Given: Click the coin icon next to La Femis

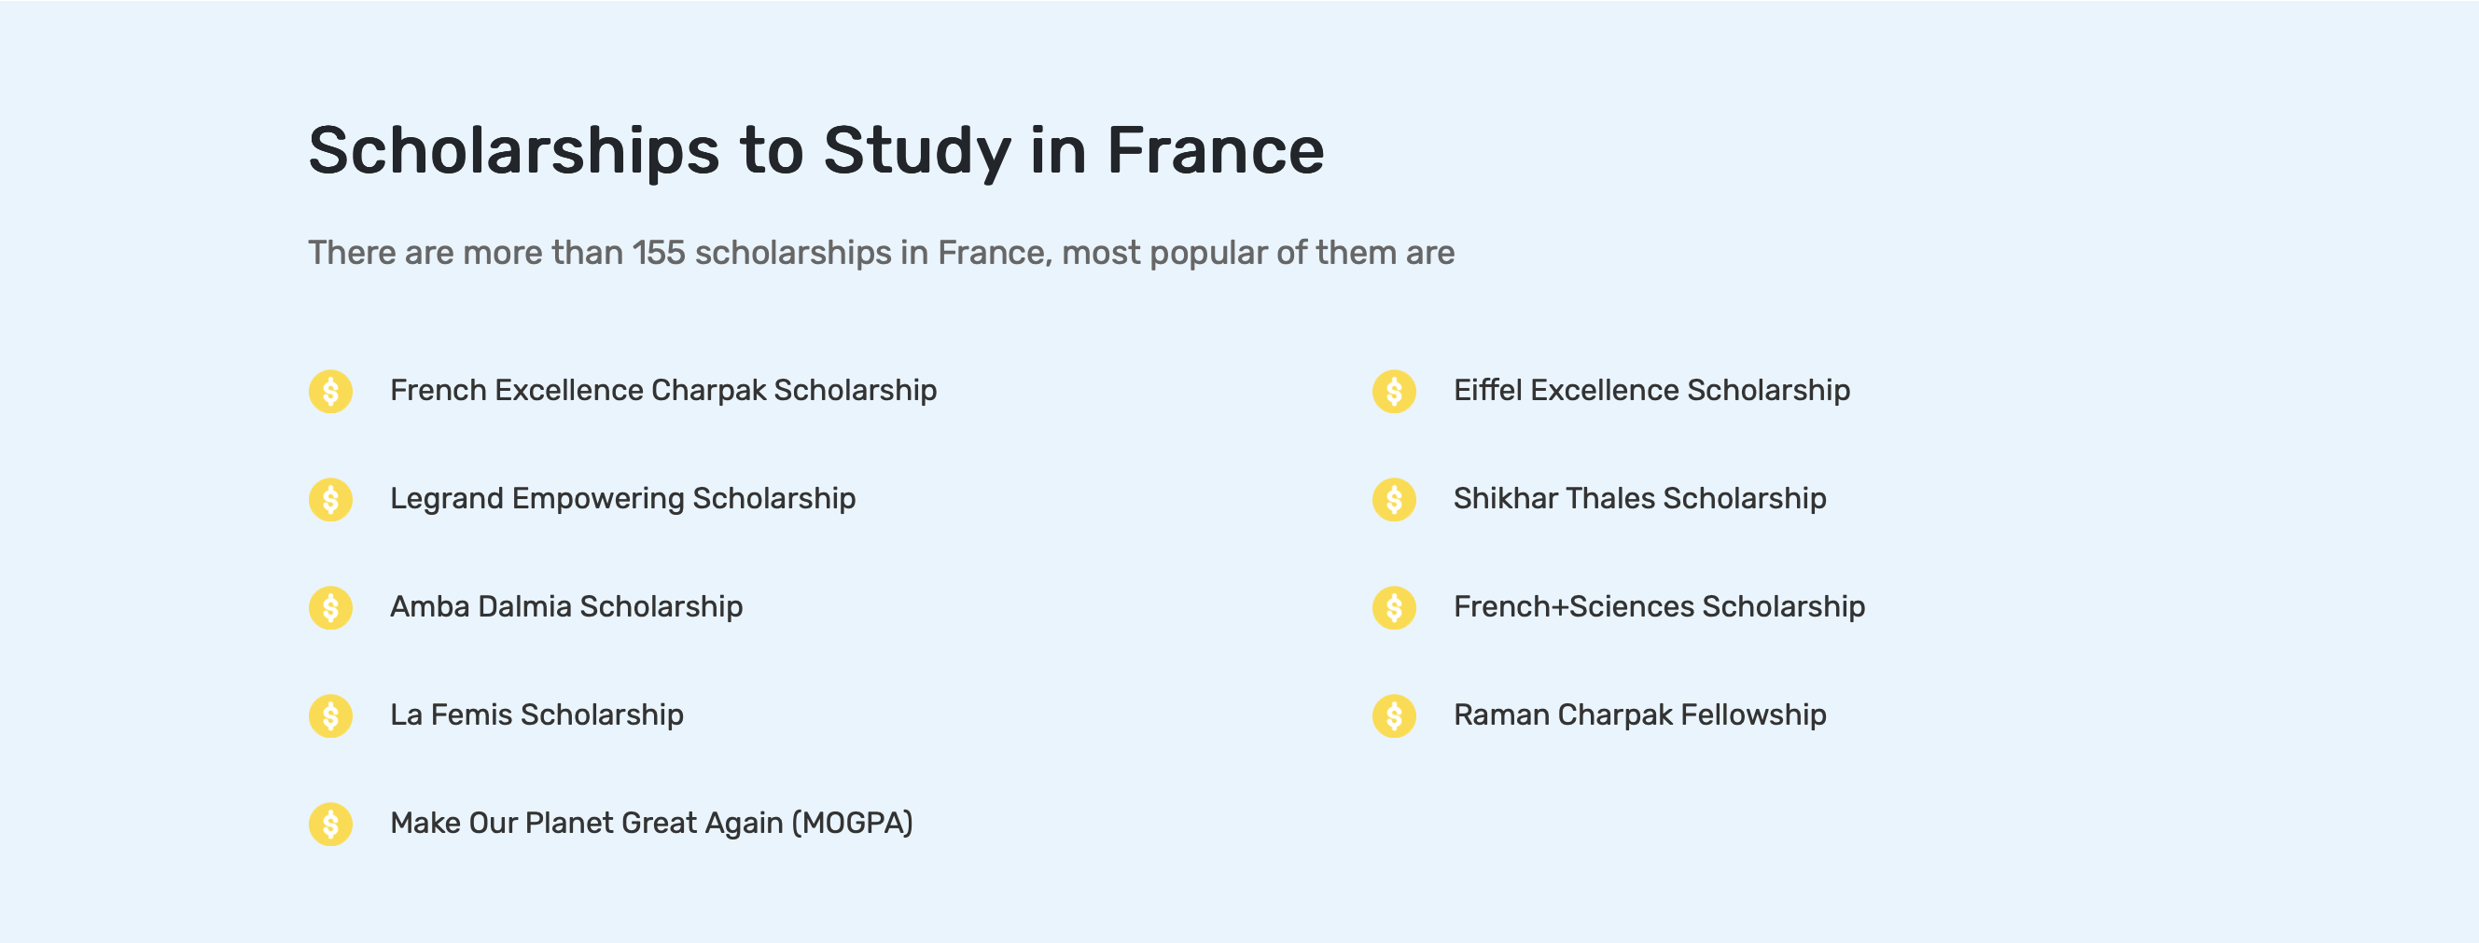Looking at the screenshot, I should click(330, 716).
